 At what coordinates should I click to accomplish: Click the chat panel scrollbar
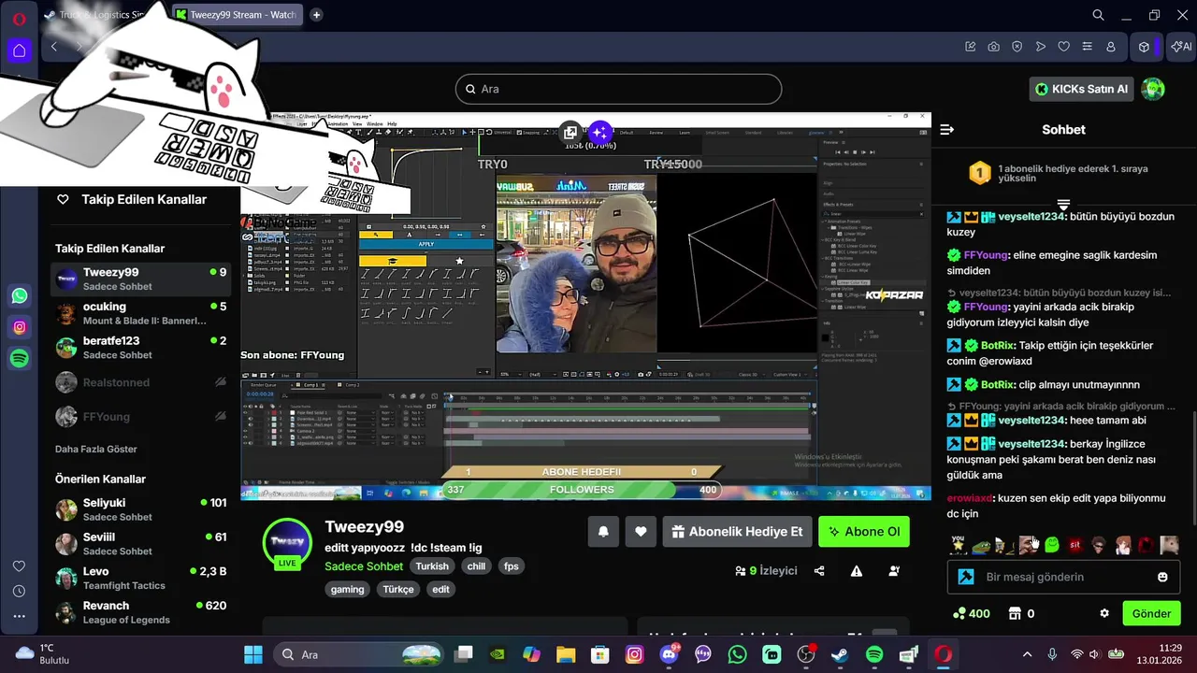[x=1193, y=467]
